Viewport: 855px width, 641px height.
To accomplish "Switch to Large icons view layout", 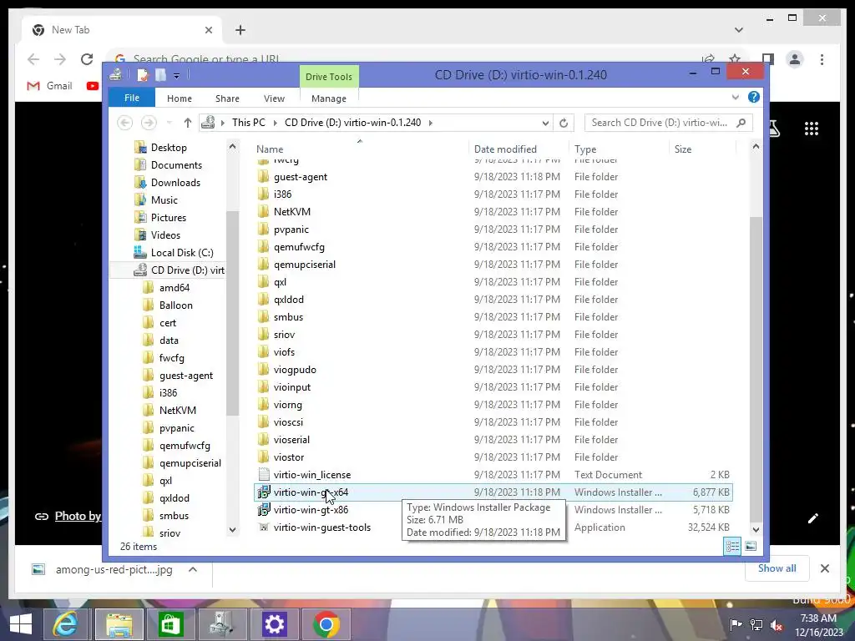I will coord(751,546).
